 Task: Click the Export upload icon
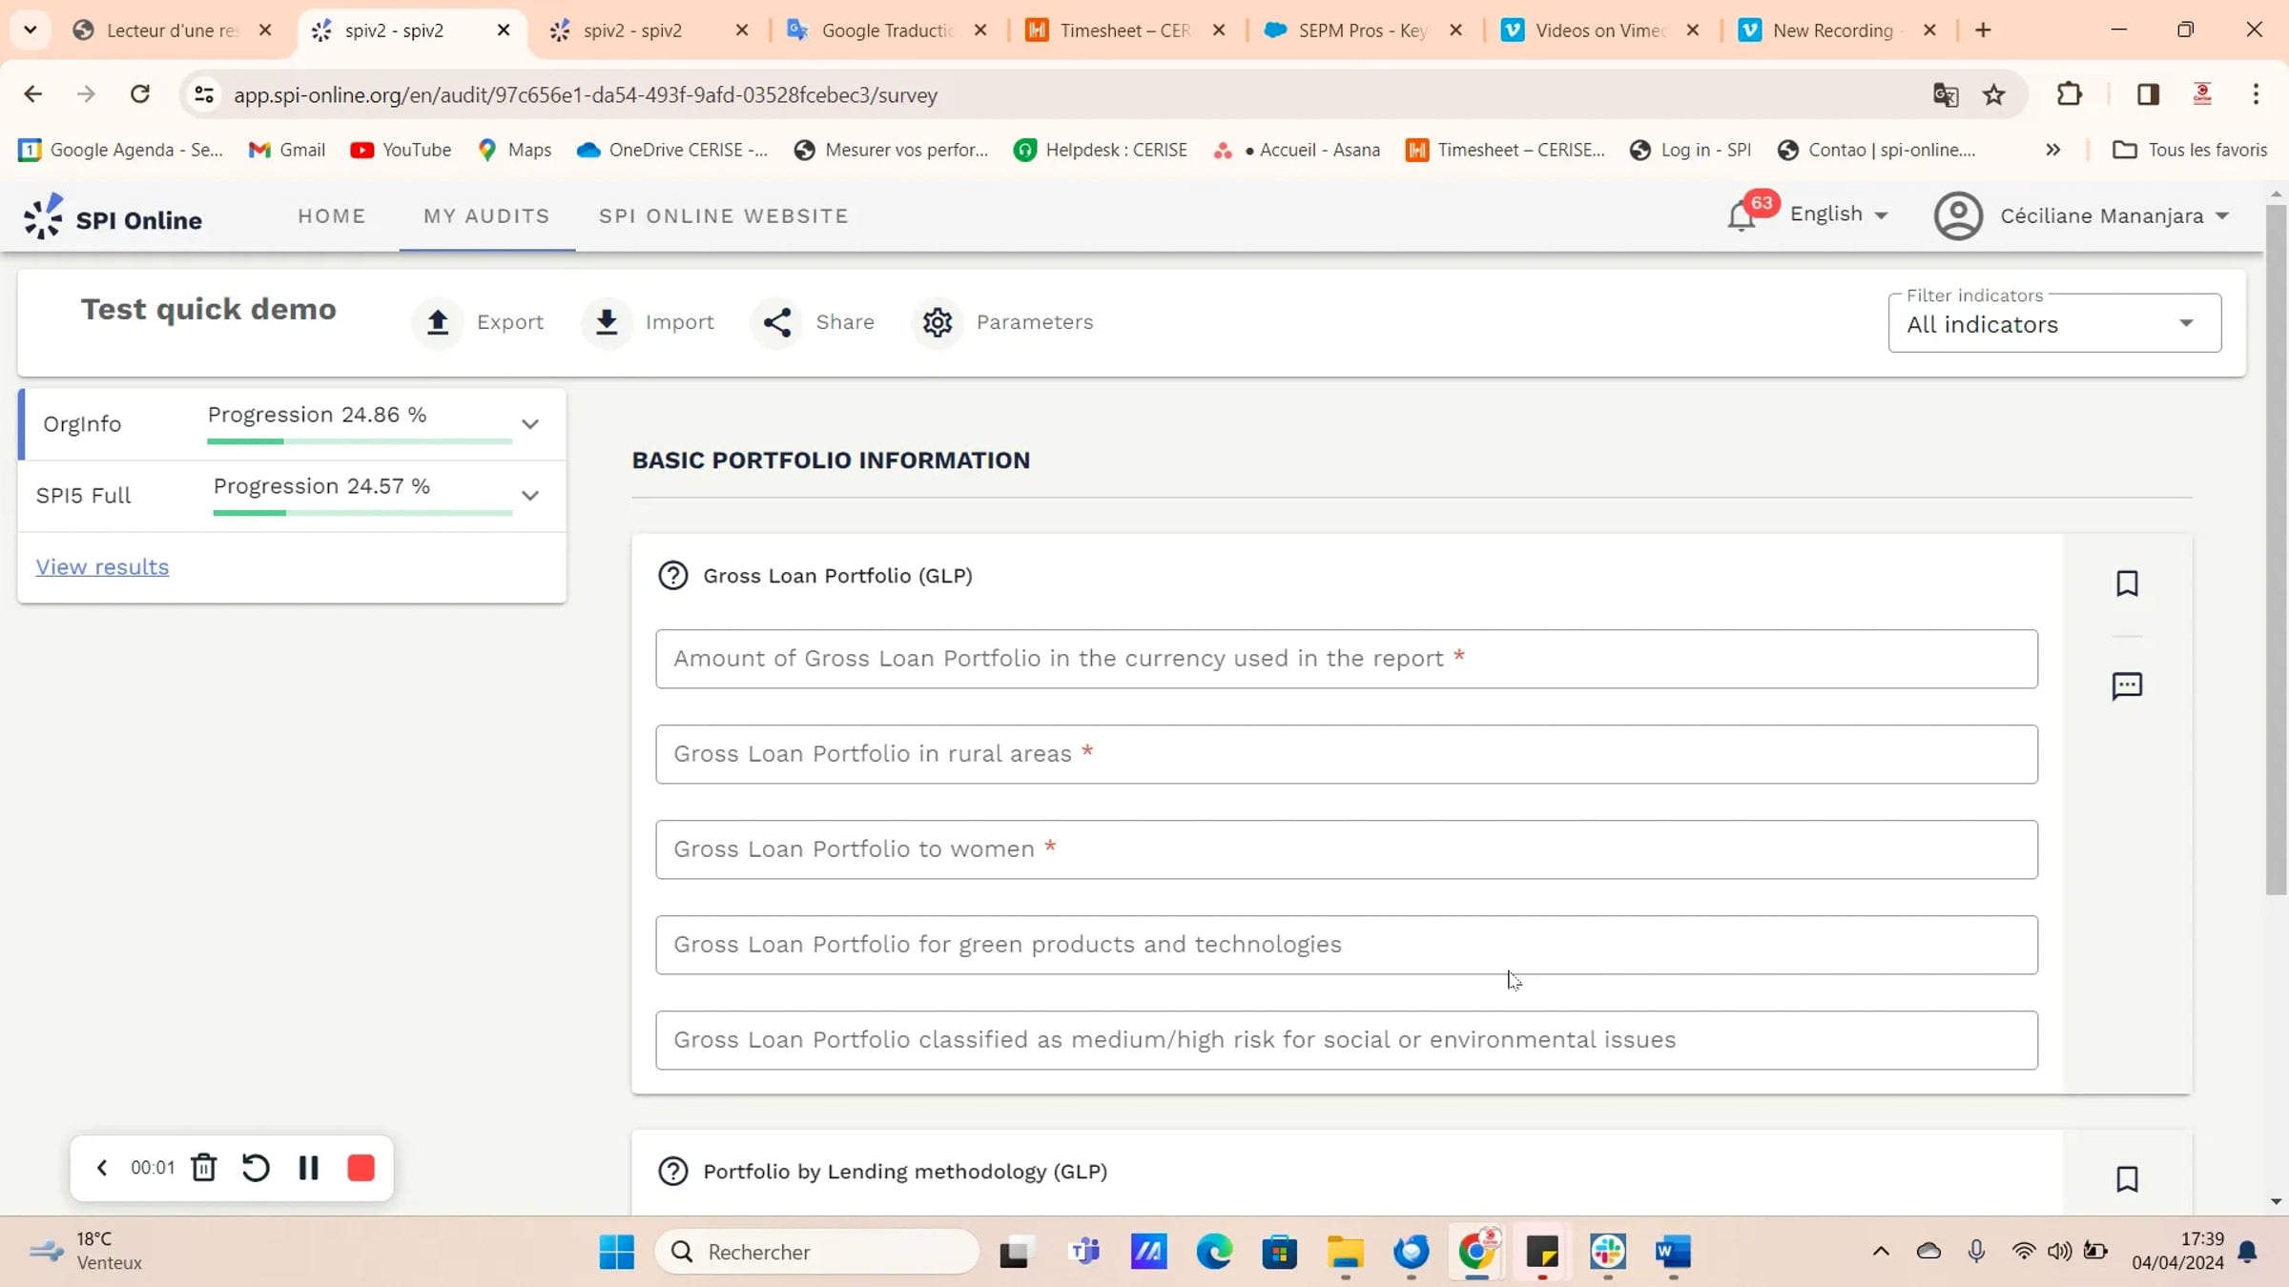pyautogui.click(x=438, y=322)
